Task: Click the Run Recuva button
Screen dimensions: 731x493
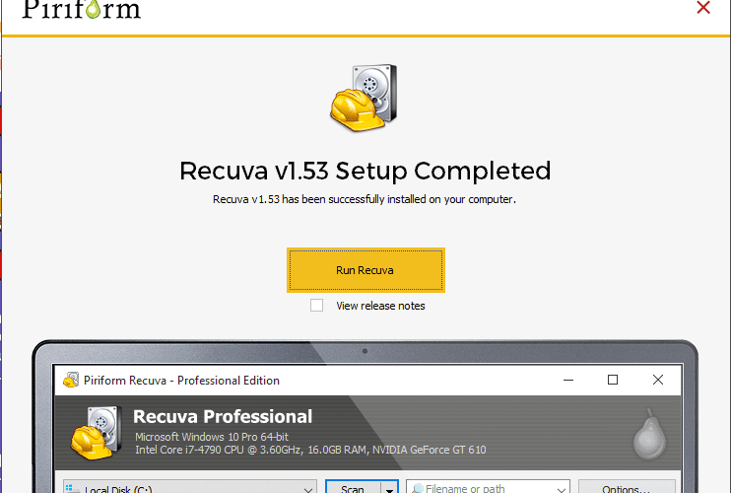Action: (365, 270)
